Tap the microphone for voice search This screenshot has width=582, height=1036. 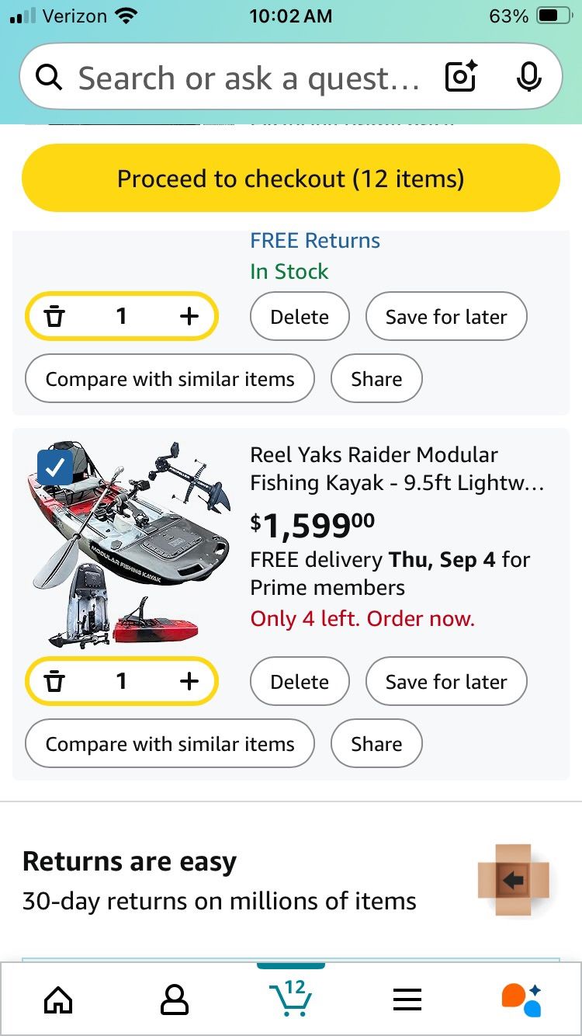coord(528,77)
